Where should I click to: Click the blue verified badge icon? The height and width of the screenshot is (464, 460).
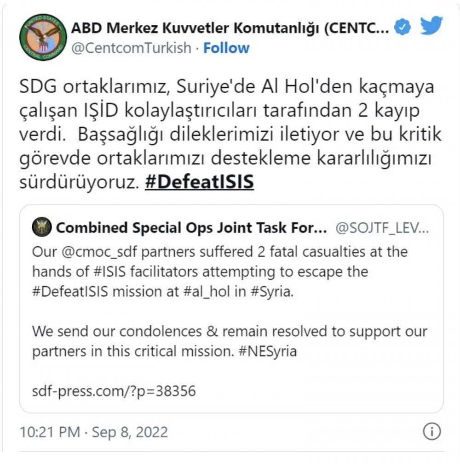pos(402,27)
